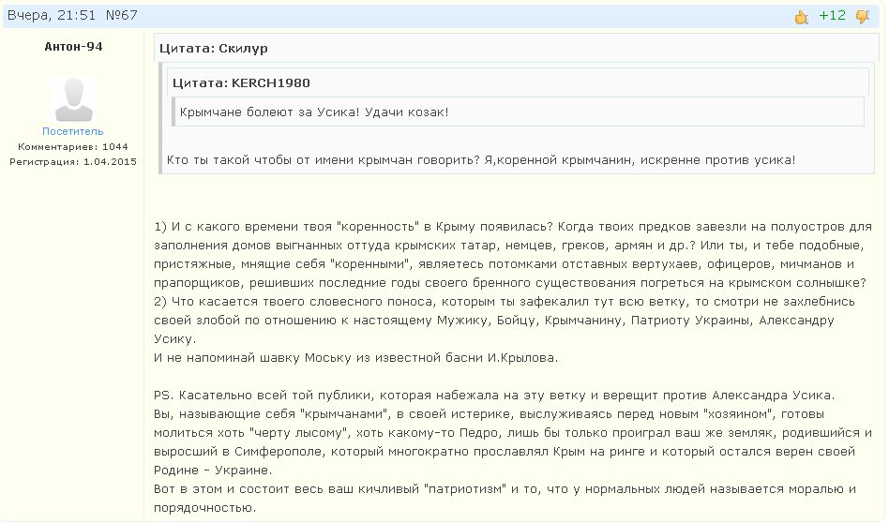Open Антон-94's default avatar image

(x=73, y=98)
